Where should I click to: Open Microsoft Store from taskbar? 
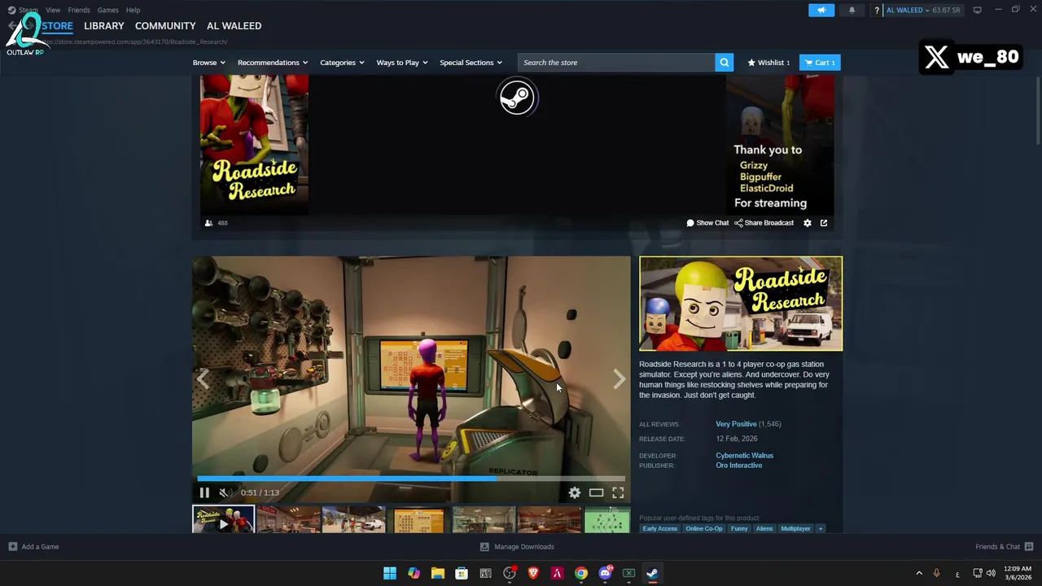pos(462,573)
